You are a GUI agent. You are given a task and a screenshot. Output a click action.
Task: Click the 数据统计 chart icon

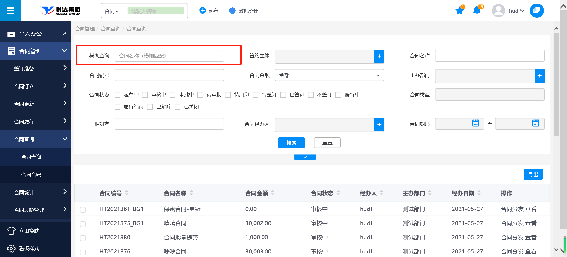[x=232, y=11]
